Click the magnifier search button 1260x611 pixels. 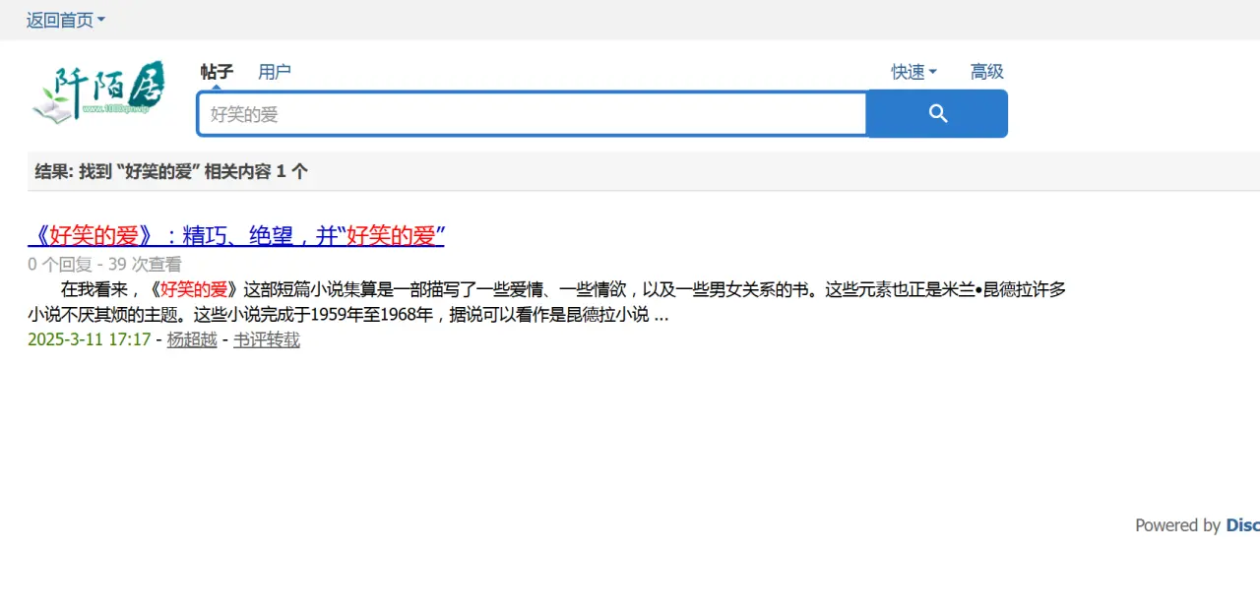[x=937, y=114]
